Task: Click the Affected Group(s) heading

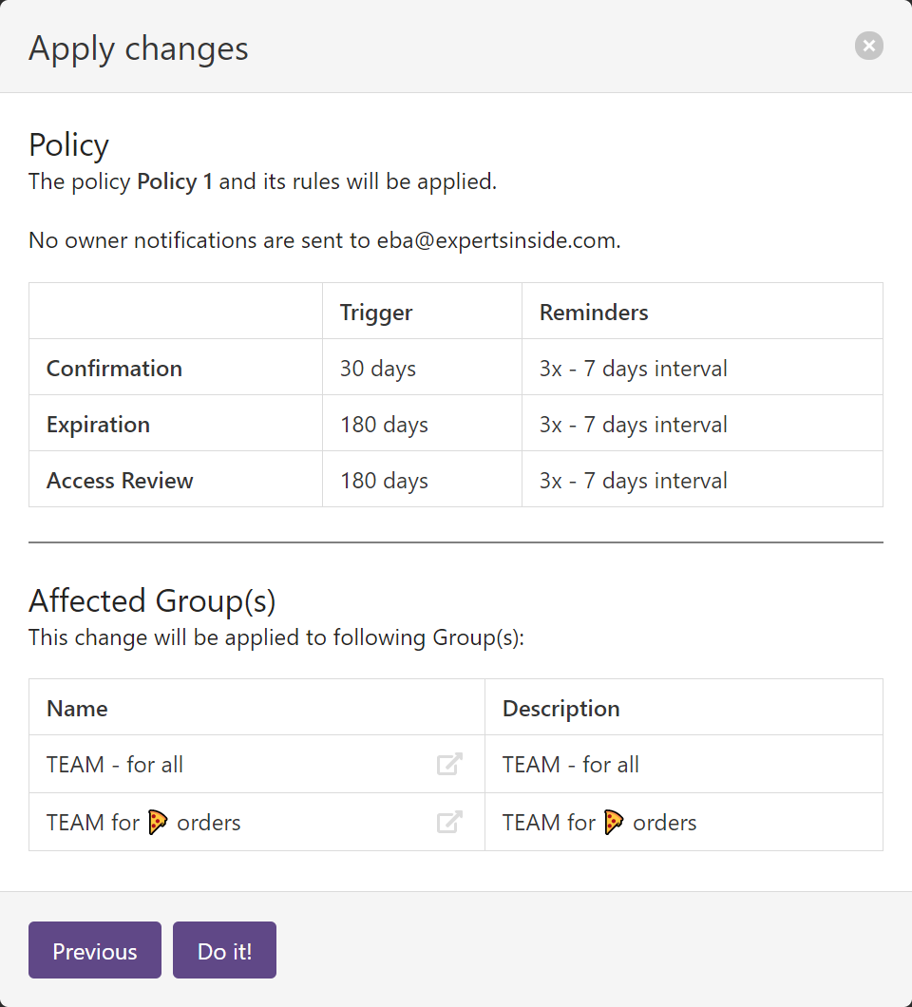Action: tap(151, 600)
